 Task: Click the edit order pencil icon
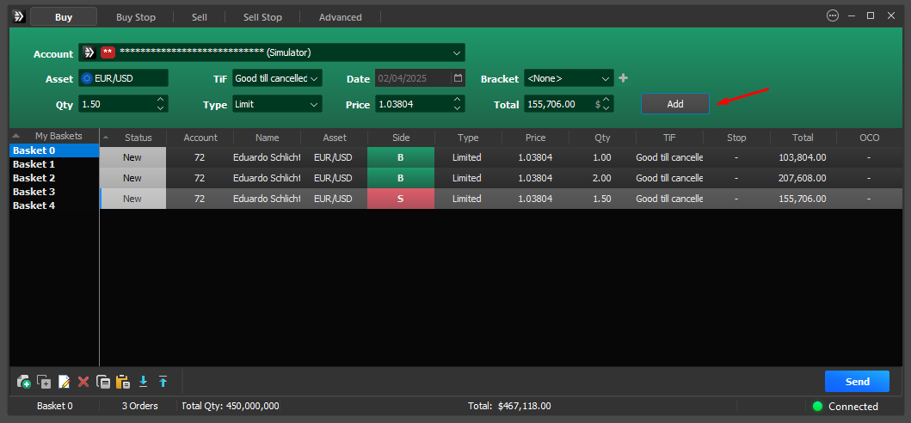point(64,382)
